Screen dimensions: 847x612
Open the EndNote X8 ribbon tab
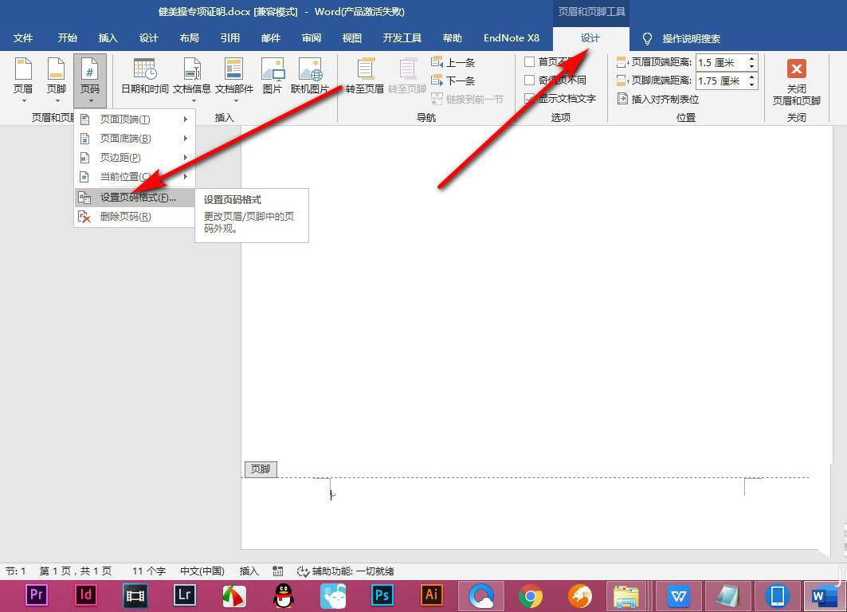pyautogui.click(x=511, y=37)
